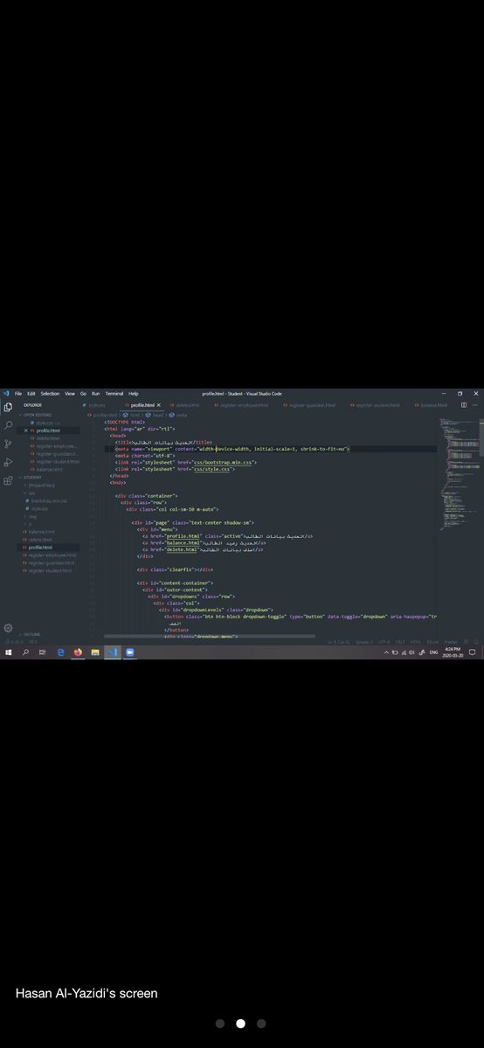
Task: Go to the second page indicator dot
Action: [x=240, y=1024]
